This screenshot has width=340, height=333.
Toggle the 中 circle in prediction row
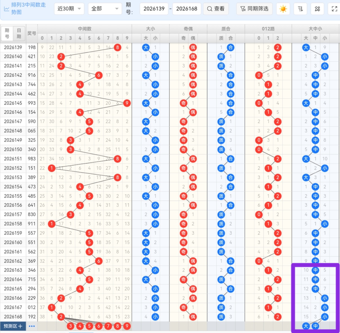pos(315,326)
